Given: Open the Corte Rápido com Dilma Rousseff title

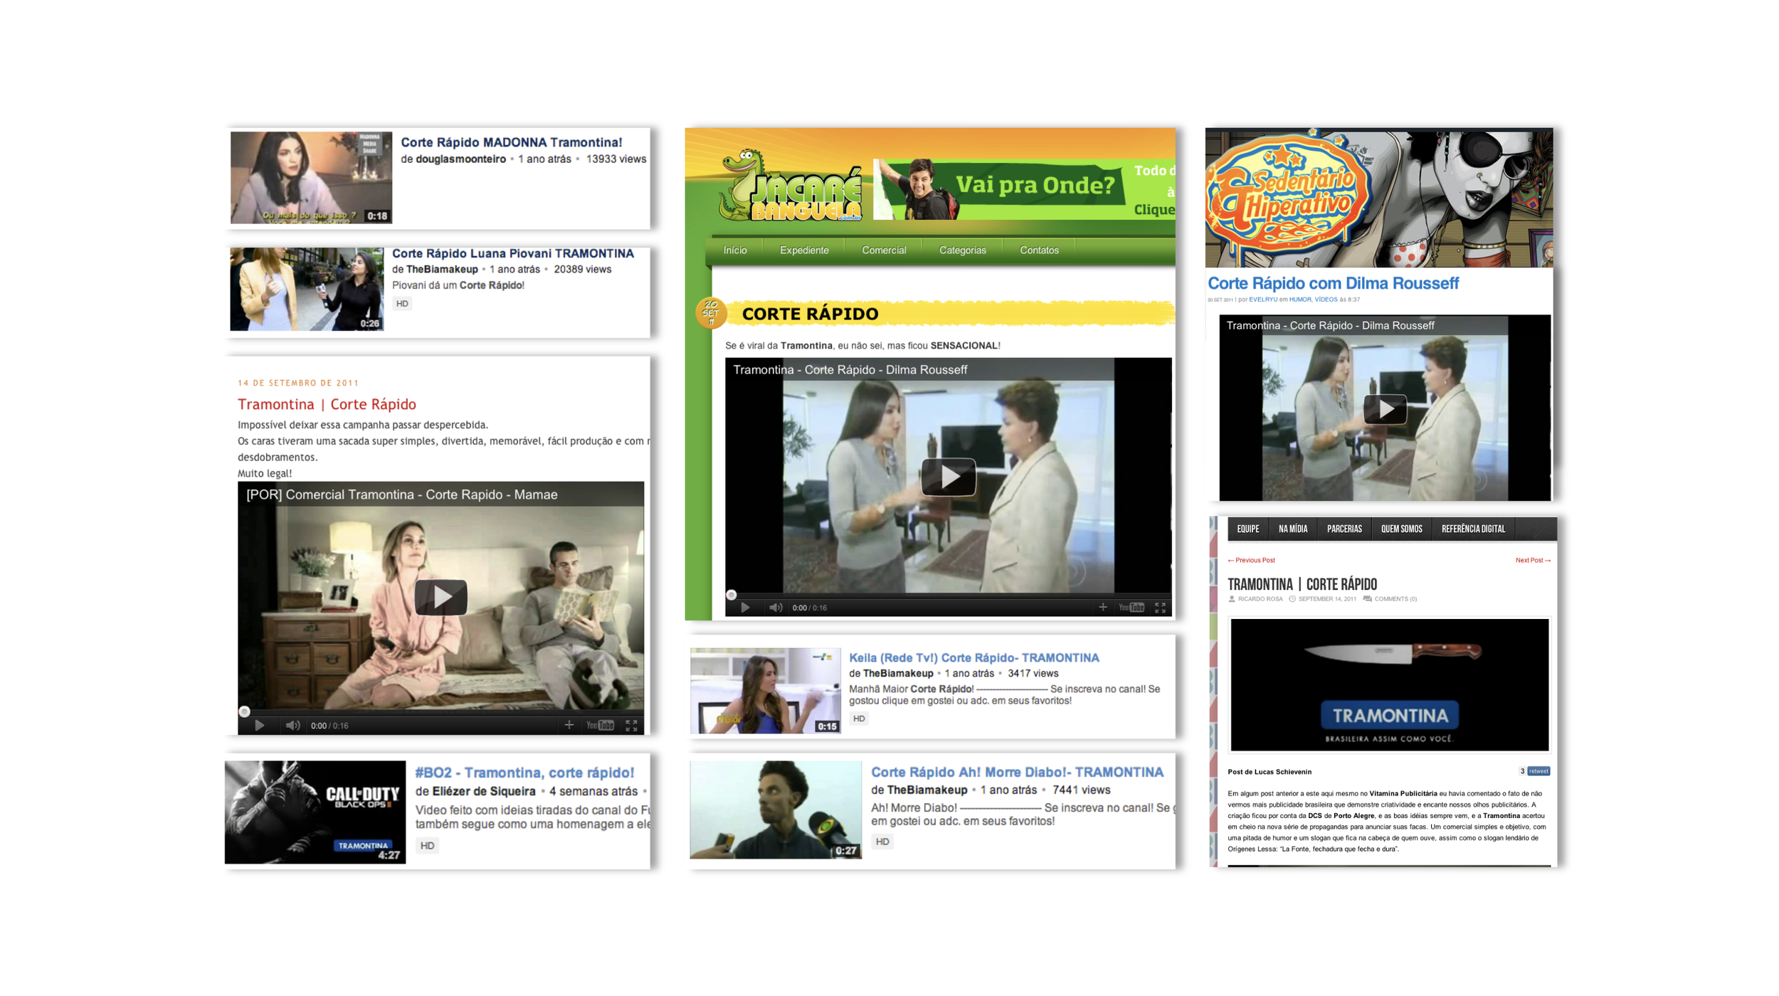Looking at the screenshot, I should [x=1333, y=283].
